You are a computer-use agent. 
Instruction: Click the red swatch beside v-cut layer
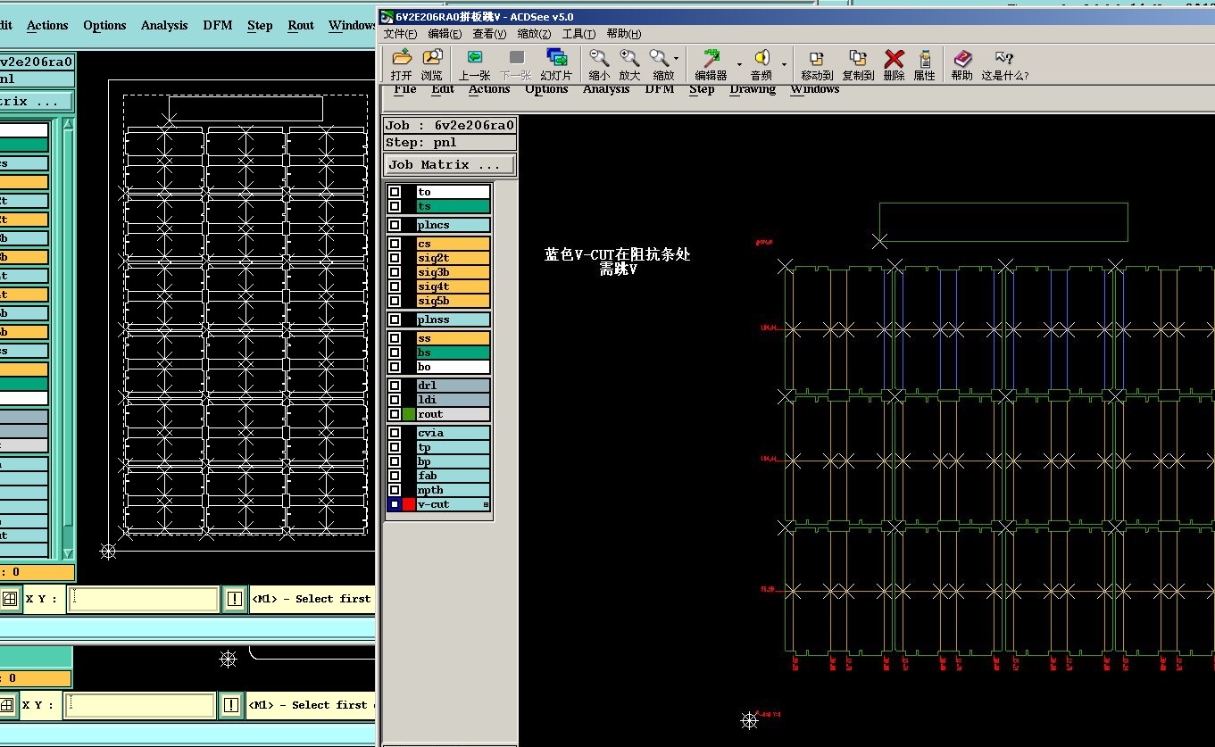pos(409,504)
